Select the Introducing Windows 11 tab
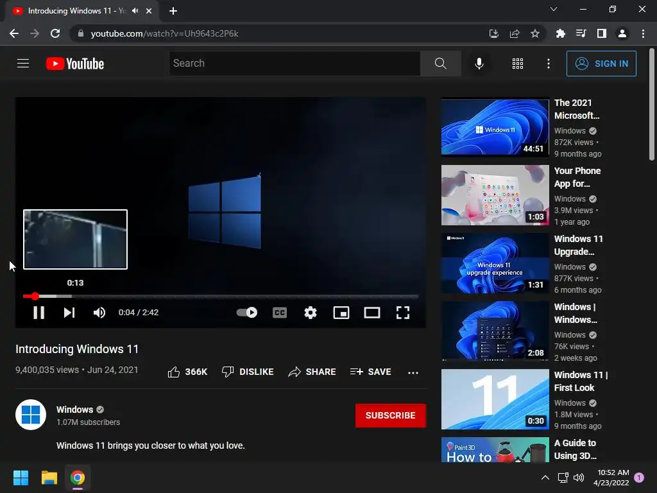This screenshot has height=493, width=657. pos(77,11)
